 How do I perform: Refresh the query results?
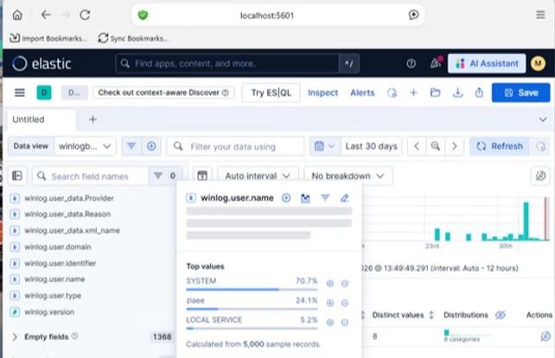(500, 146)
